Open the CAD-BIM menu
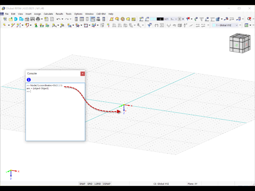Image resolution: width=255 pixels, height=191 pixels. coord(101,14)
